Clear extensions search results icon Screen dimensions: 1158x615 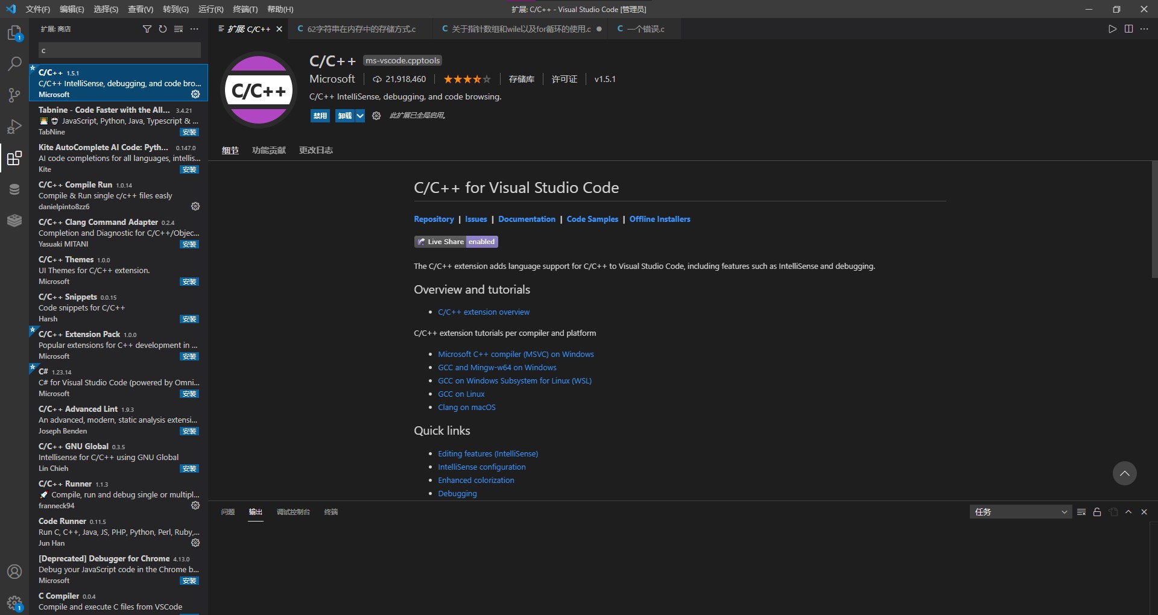(x=179, y=29)
